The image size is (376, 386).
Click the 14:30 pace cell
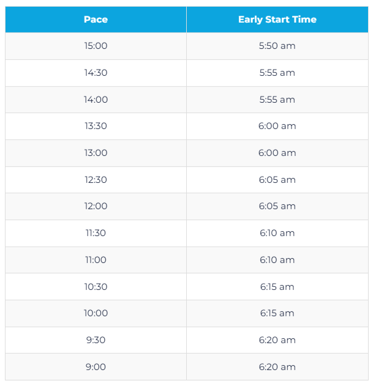pos(96,73)
